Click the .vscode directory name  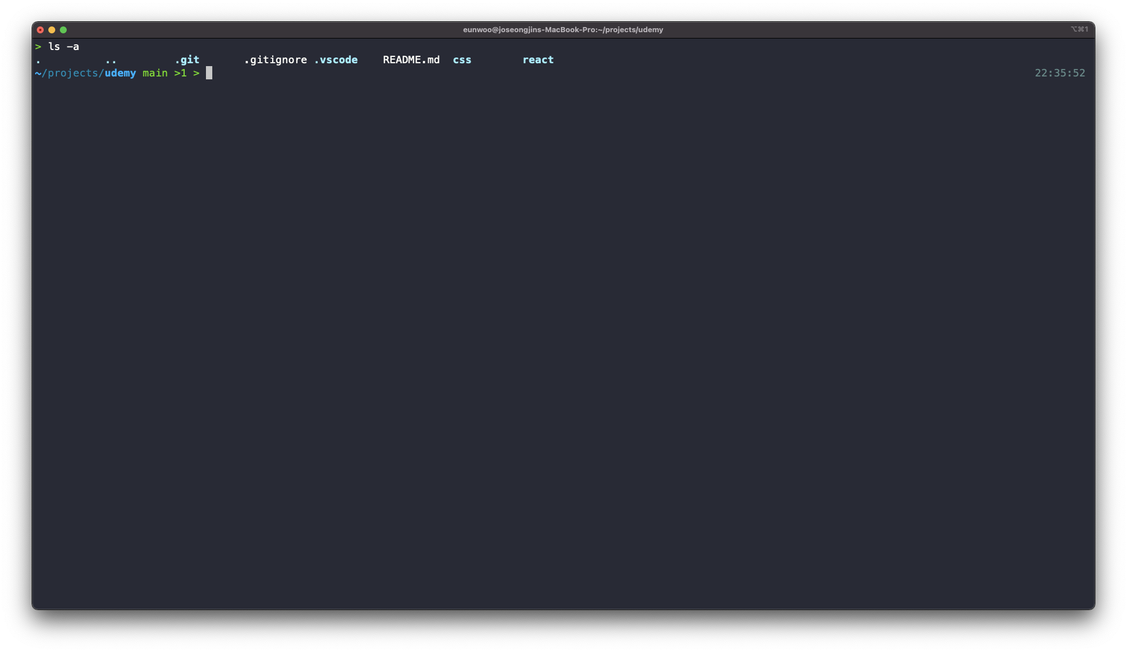click(x=336, y=60)
